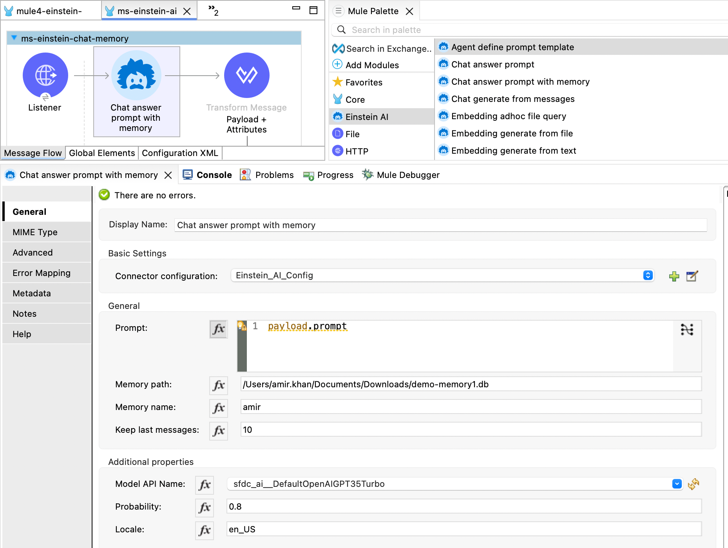Image resolution: width=728 pixels, height=548 pixels.
Task: Select Embedding adhoc file query operation
Action: [509, 116]
